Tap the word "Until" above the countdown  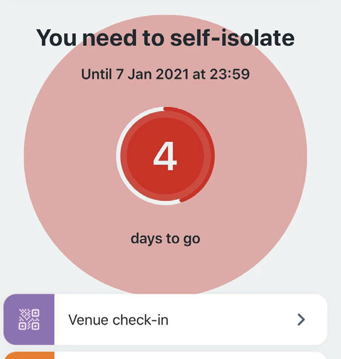pyautogui.click(x=95, y=74)
